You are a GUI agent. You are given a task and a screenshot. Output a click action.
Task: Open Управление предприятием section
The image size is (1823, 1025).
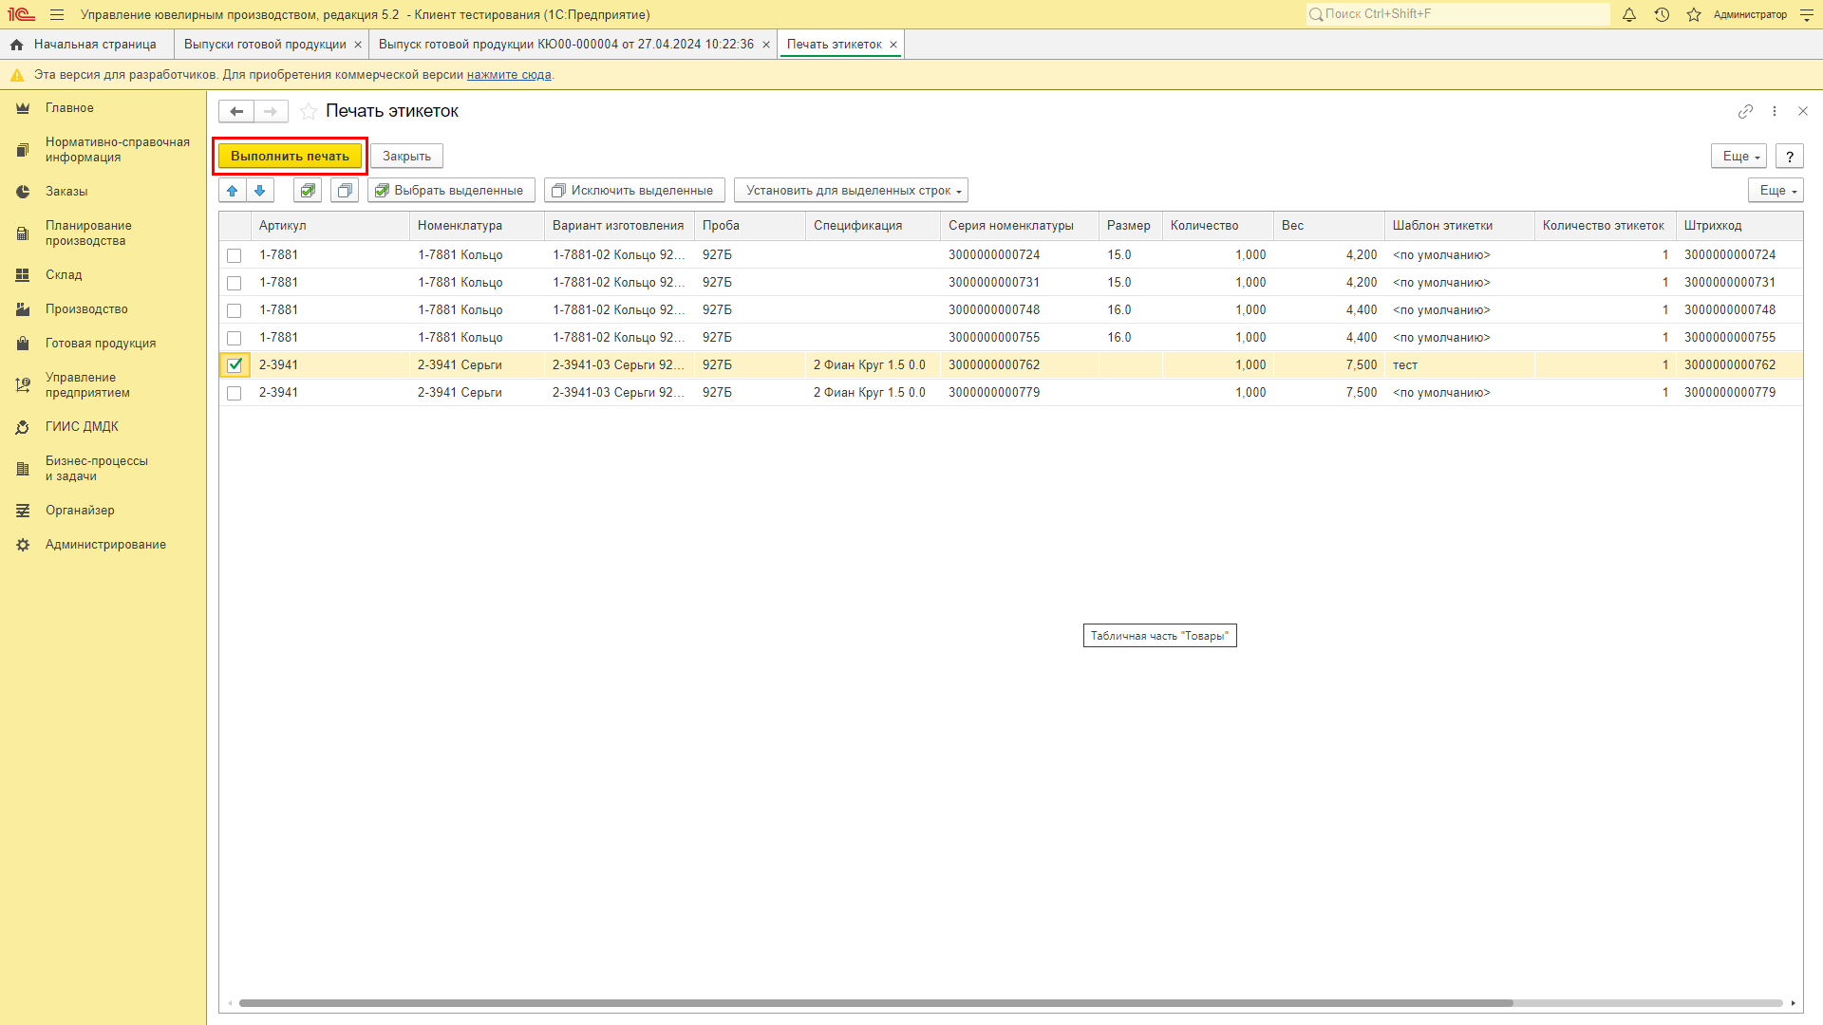pos(87,385)
